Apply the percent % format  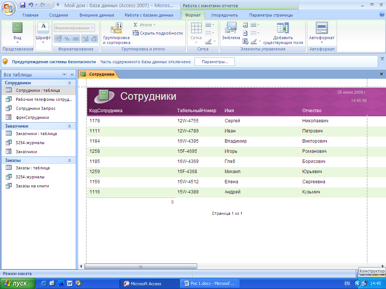coord(67,39)
